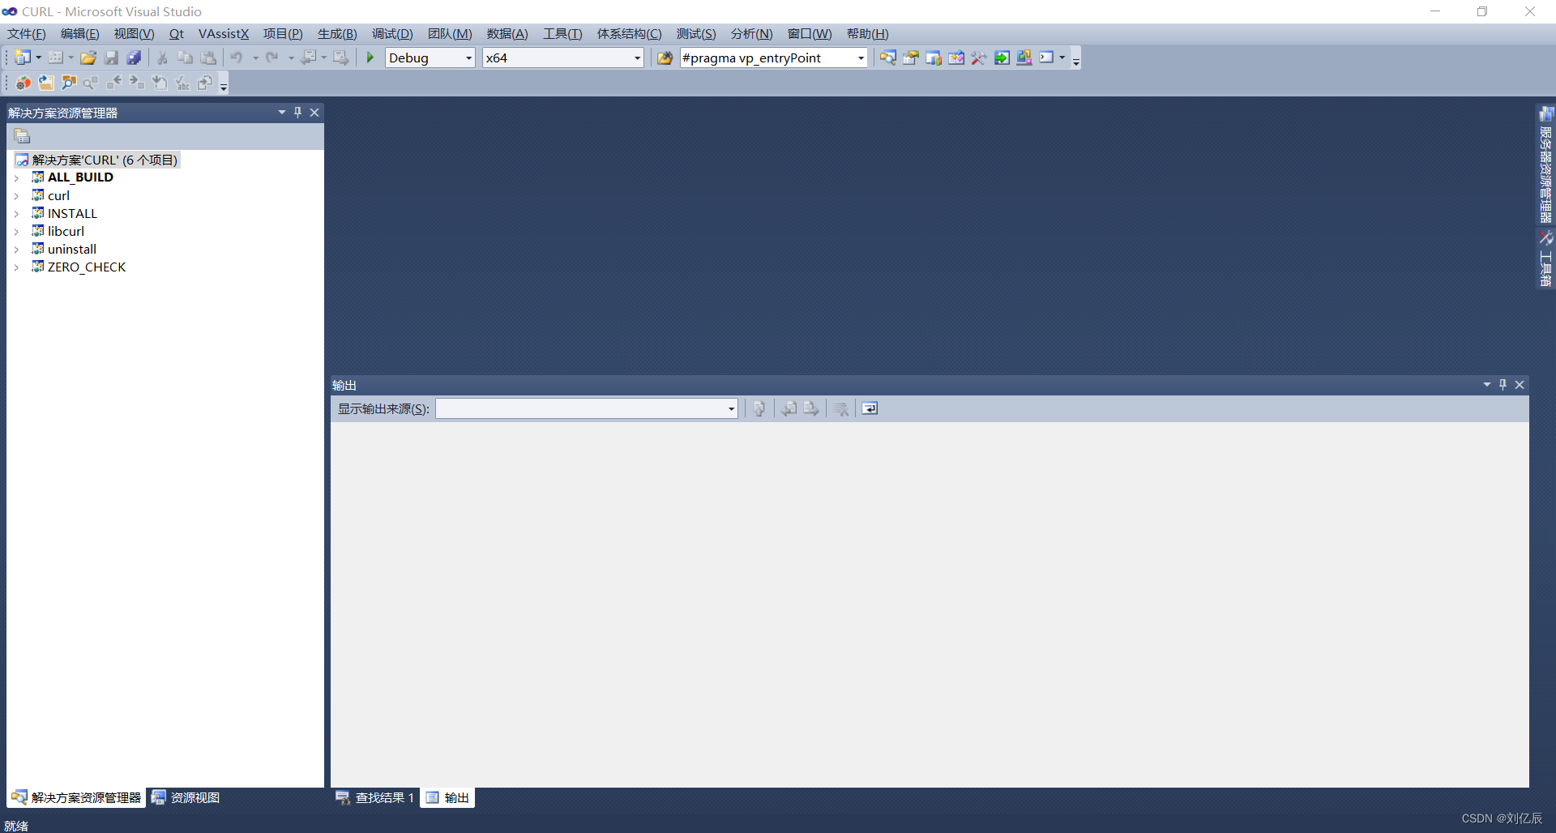Image resolution: width=1556 pixels, height=833 pixels.
Task: Open the 工具箱 side tab
Action: click(1545, 259)
